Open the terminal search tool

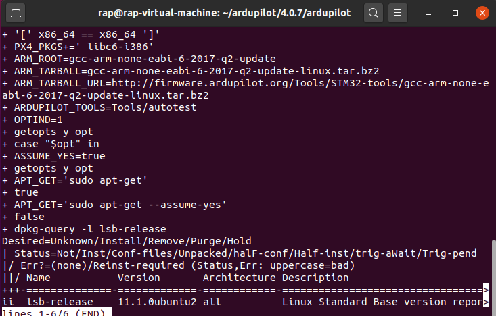pyautogui.click(x=374, y=13)
